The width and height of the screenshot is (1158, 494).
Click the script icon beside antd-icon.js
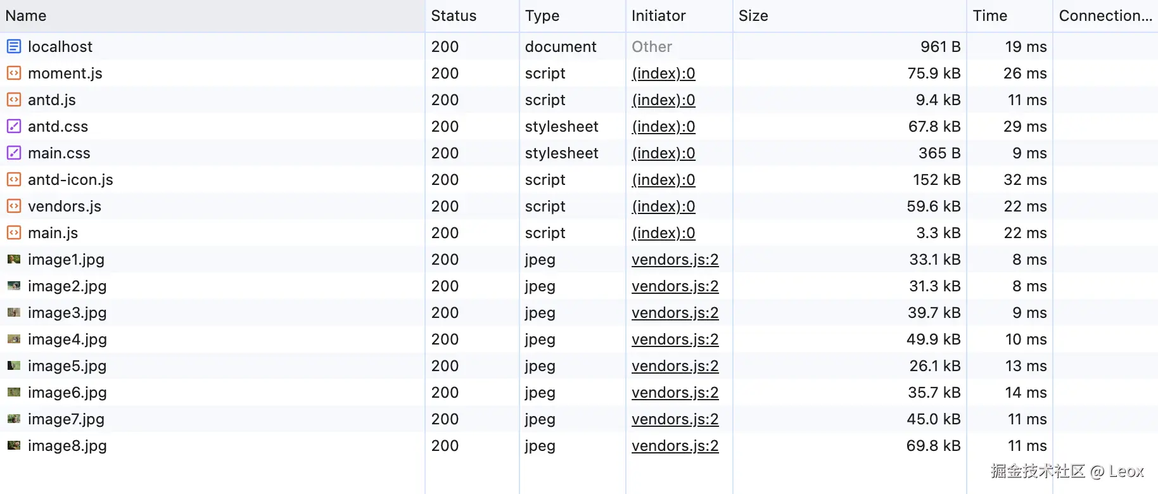(x=14, y=179)
